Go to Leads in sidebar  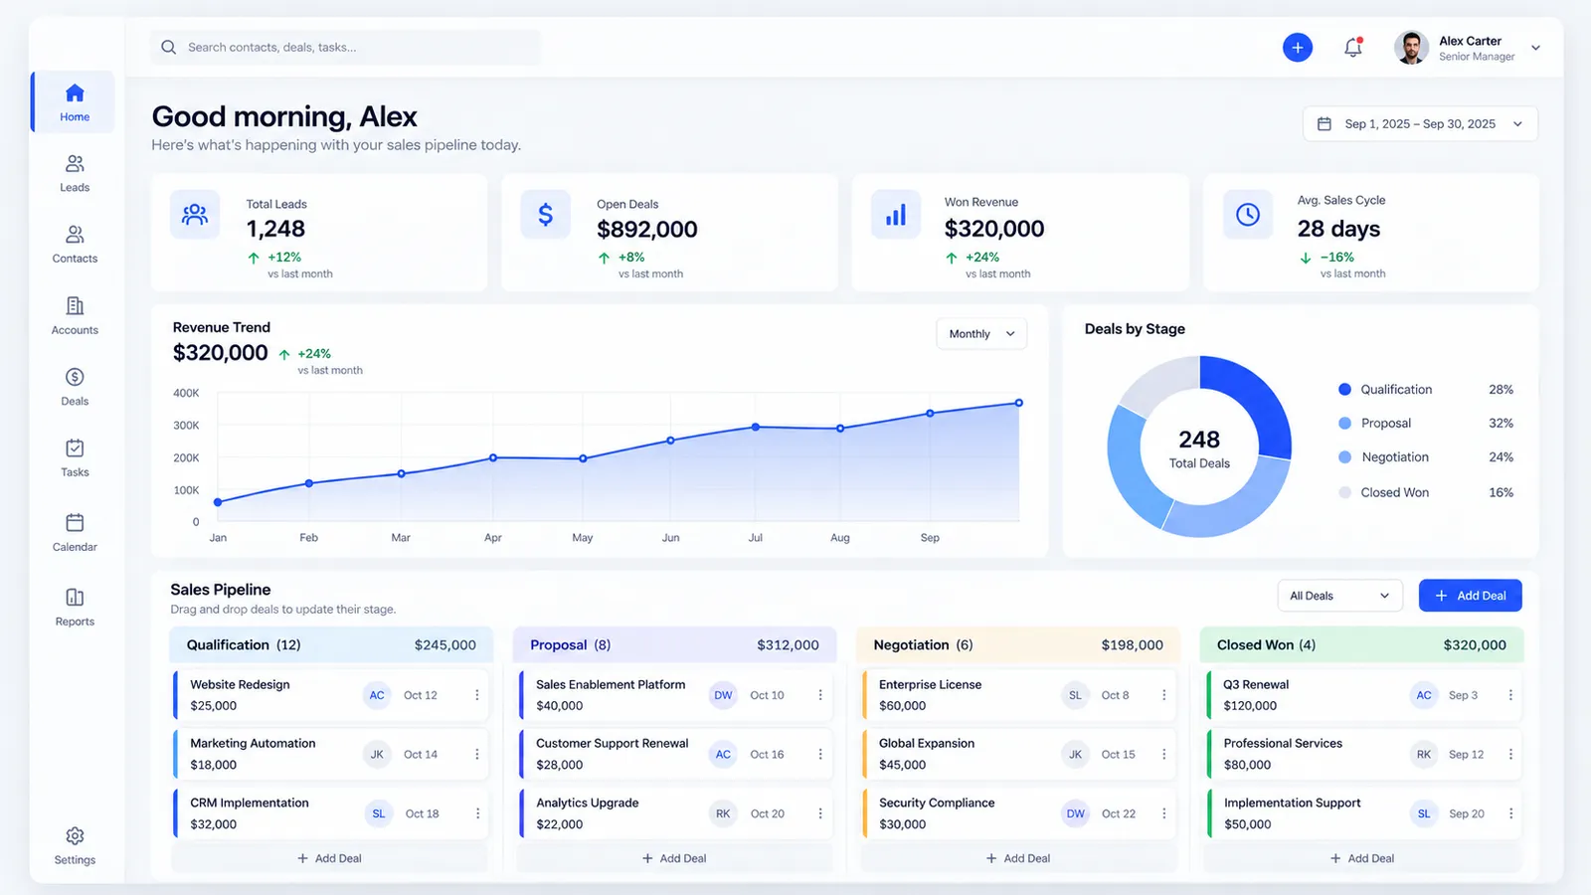(x=75, y=173)
